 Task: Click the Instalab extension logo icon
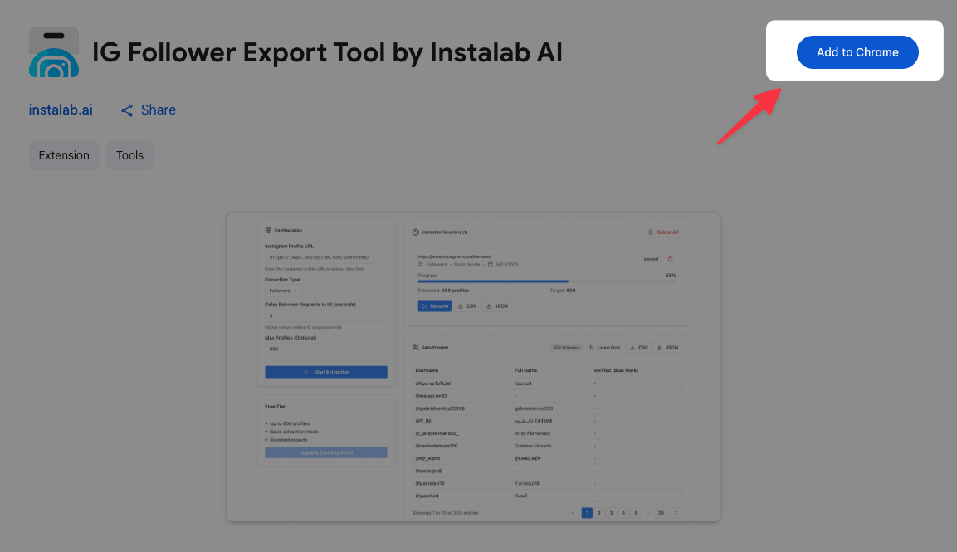[x=53, y=51]
